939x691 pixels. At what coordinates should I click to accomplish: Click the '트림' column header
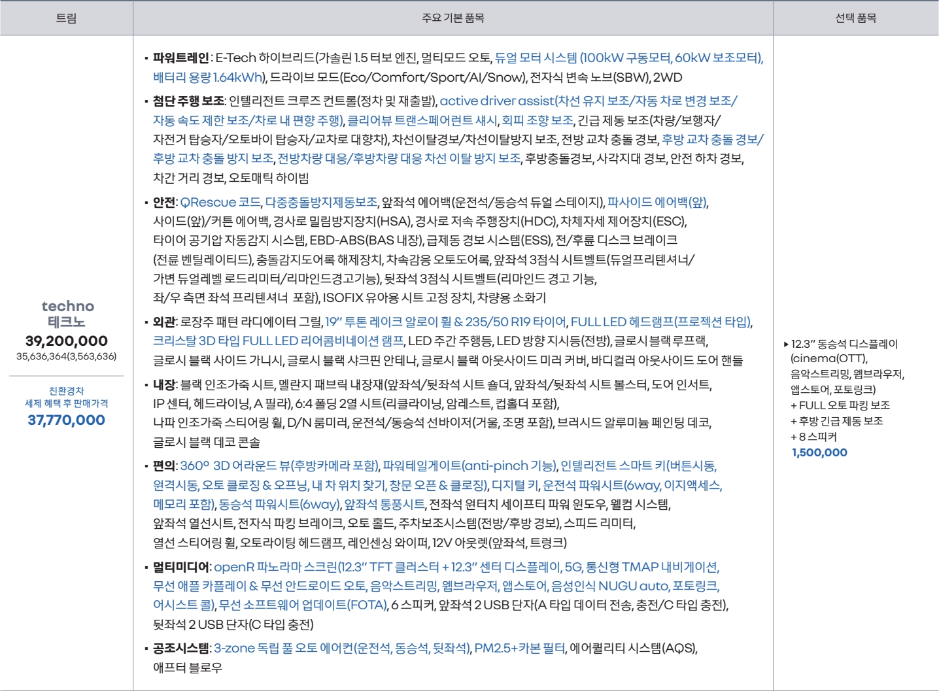[x=66, y=18]
